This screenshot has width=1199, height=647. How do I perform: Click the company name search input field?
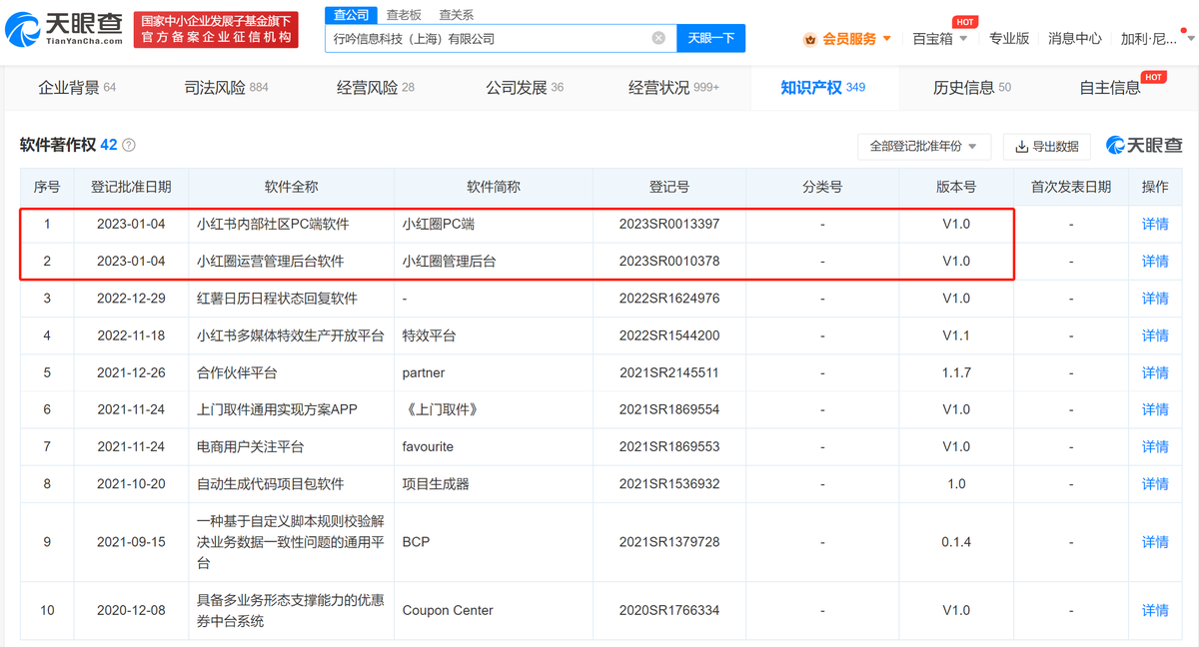tap(490, 38)
